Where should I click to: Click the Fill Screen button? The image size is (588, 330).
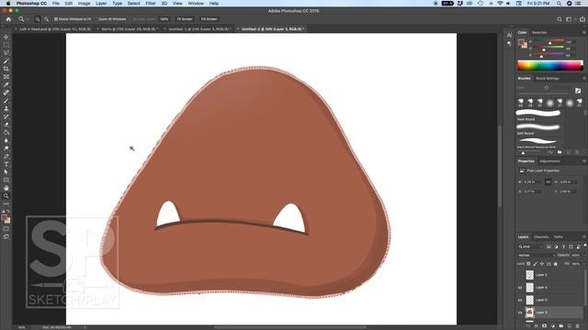[209, 19]
